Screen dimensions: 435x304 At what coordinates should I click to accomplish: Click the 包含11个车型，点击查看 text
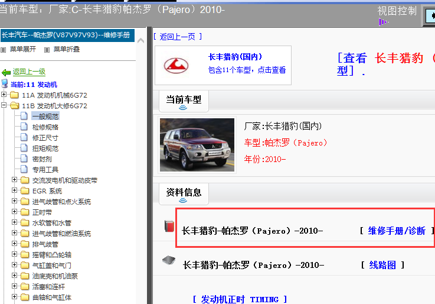pyautogui.click(x=247, y=70)
